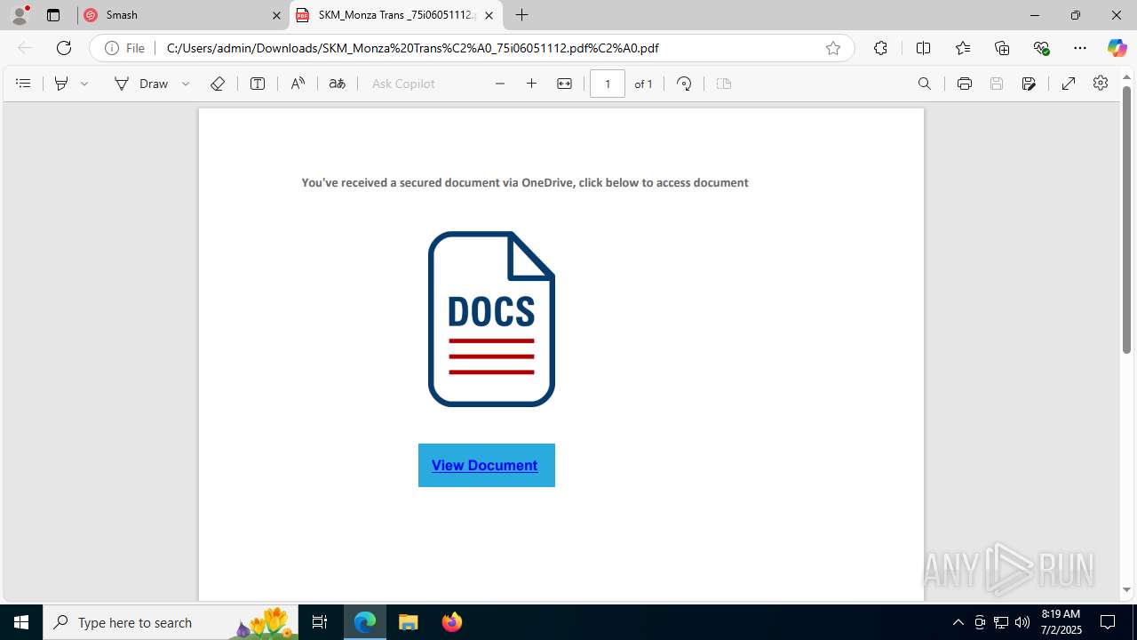Close the Smash tab
Image resolution: width=1137 pixels, height=640 pixels.
276,15
